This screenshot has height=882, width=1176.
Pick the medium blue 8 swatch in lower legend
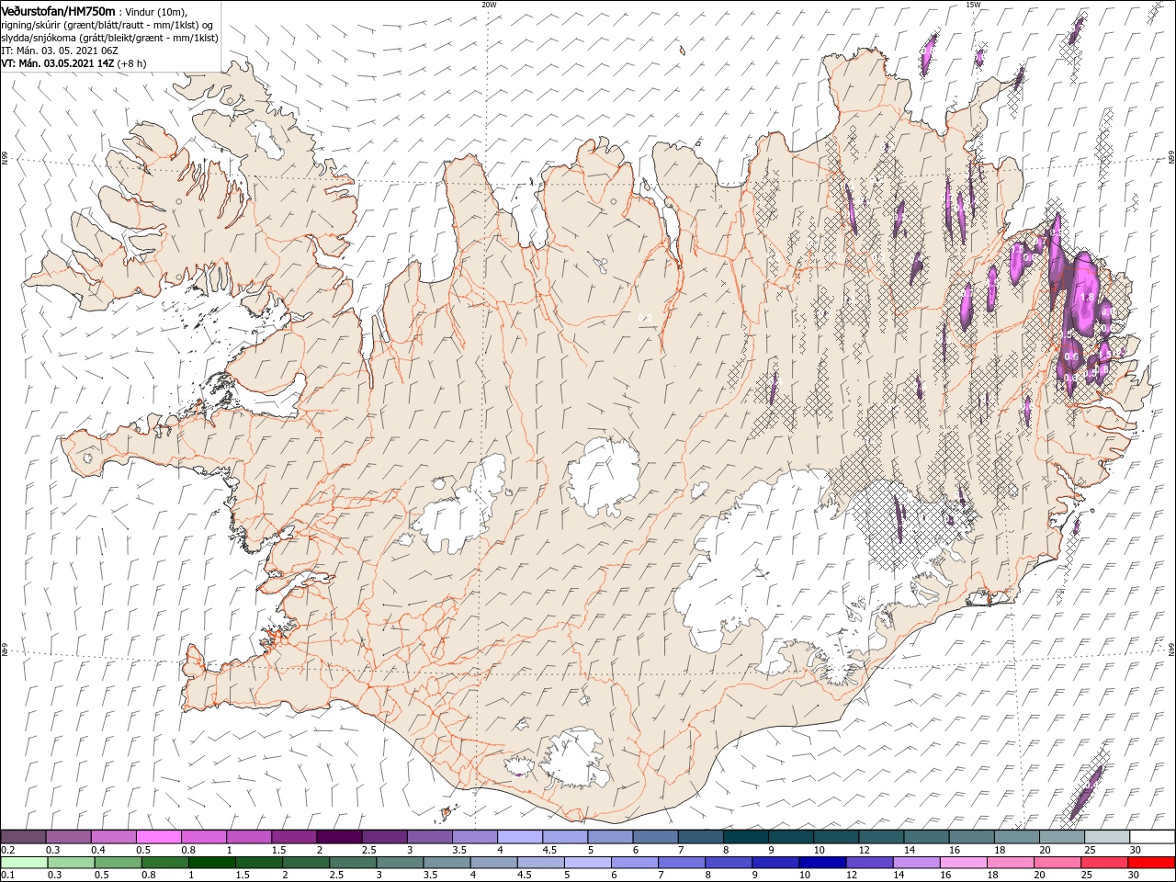point(729,863)
